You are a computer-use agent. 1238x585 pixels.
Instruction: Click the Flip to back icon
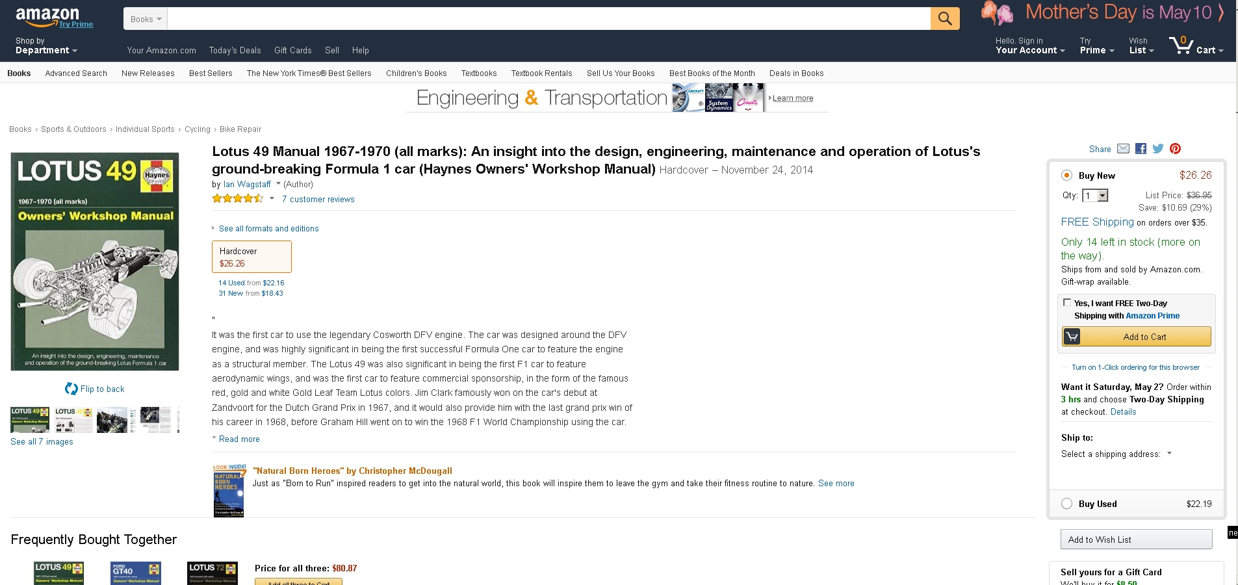coord(71,389)
